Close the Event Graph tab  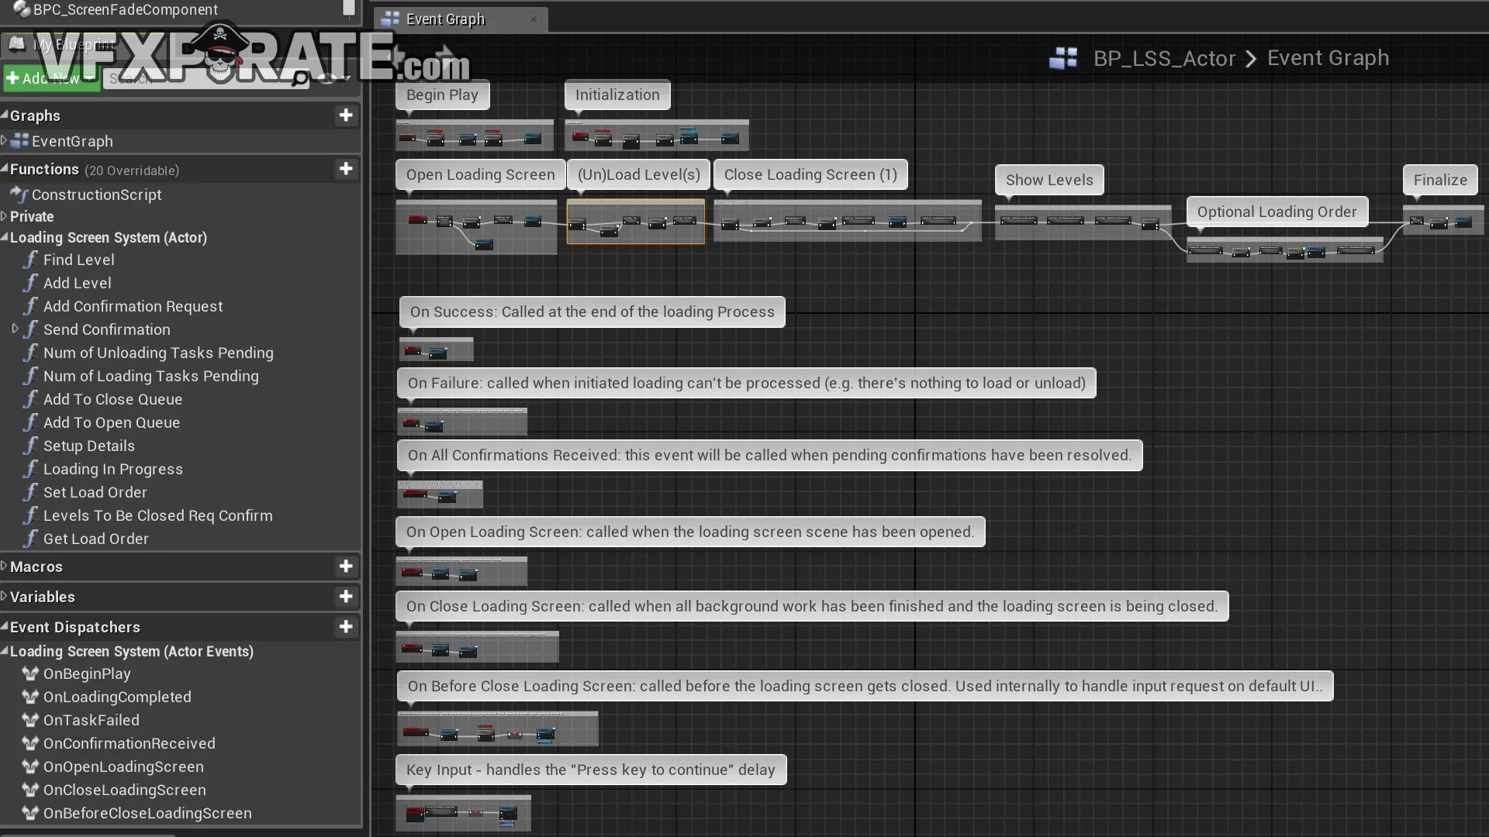pyautogui.click(x=534, y=19)
